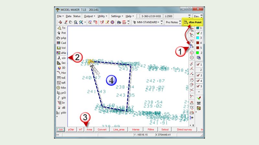The image size is (259, 145).
Task: Click the red YX coordinate icon
Action: [x=192, y=108]
